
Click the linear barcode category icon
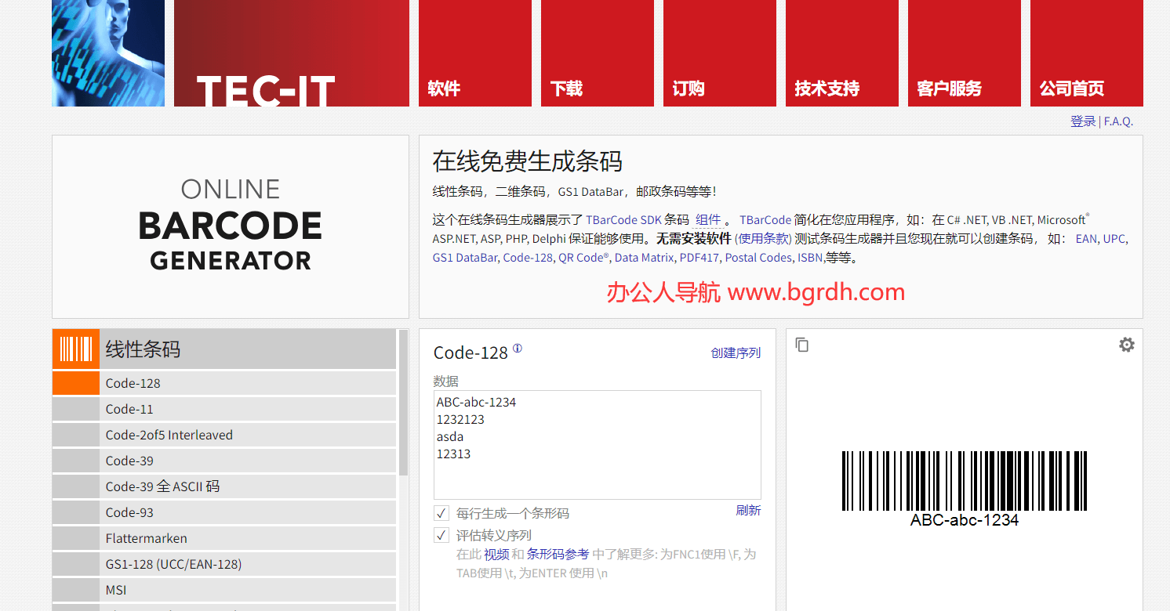tap(76, 349)
